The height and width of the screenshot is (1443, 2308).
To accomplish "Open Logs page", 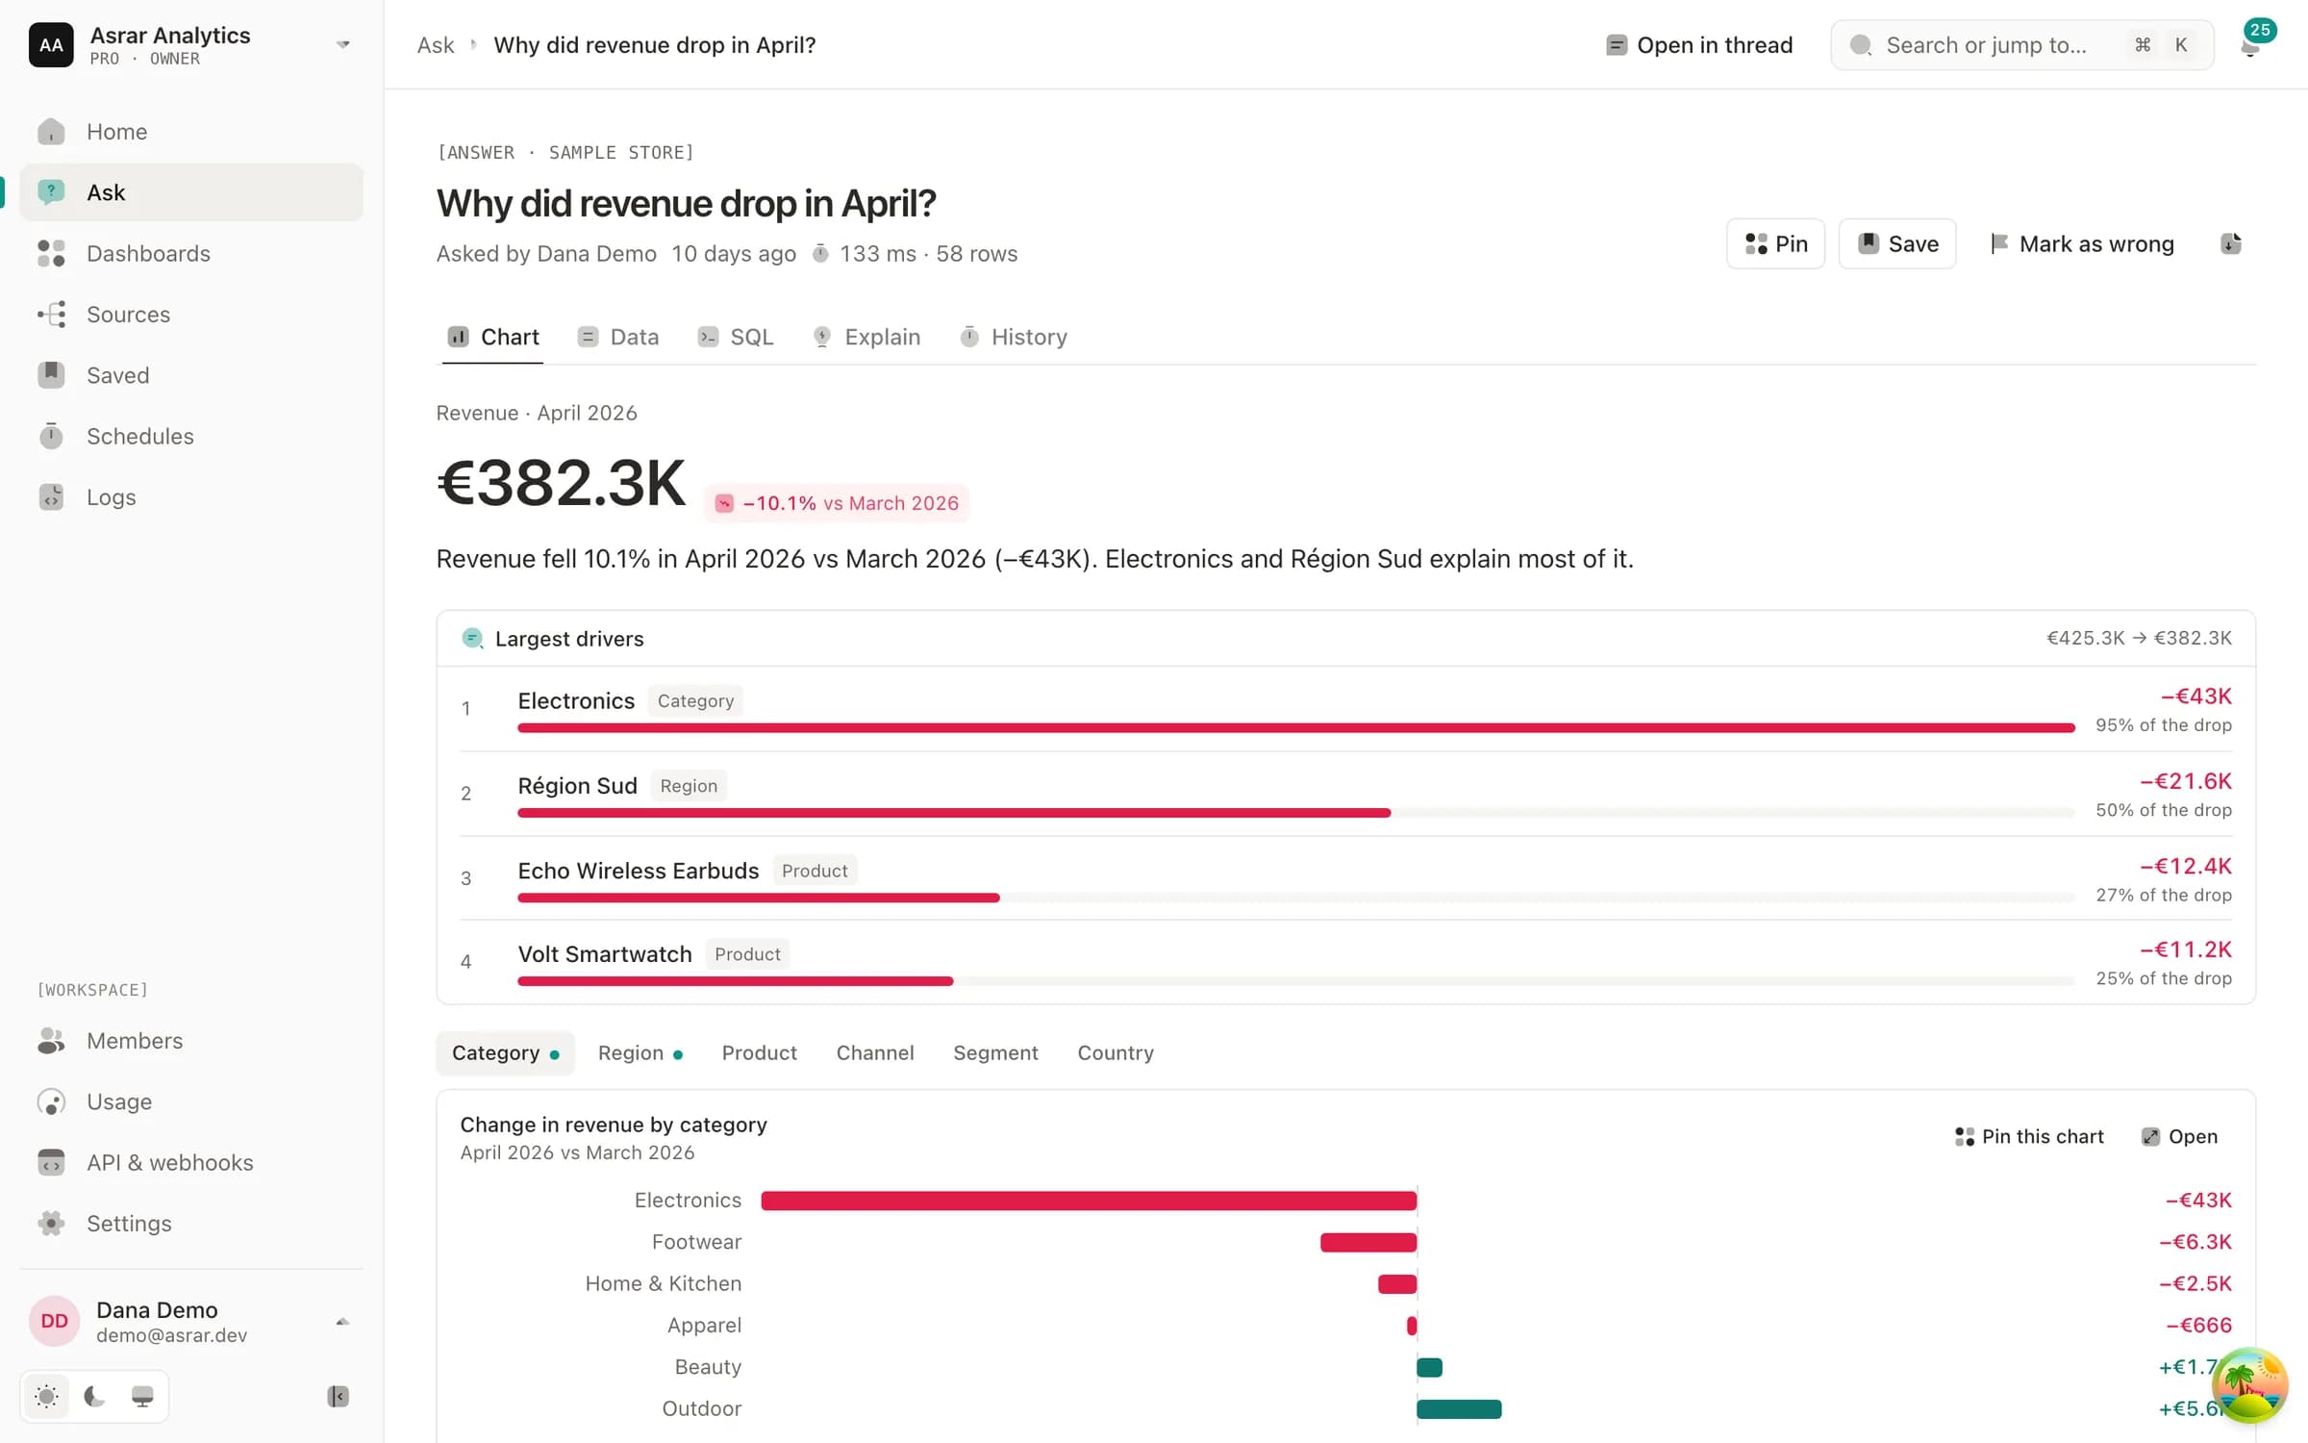I will 190,497.
